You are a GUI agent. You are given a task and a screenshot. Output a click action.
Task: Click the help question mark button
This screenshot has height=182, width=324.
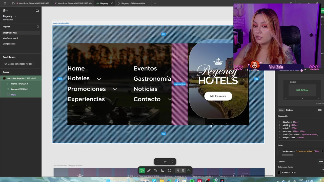tap(323, 170)
